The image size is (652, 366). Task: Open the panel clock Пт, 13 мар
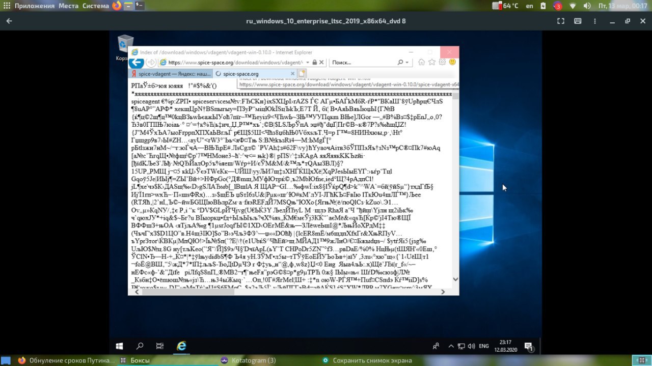(x=622, y=6)
